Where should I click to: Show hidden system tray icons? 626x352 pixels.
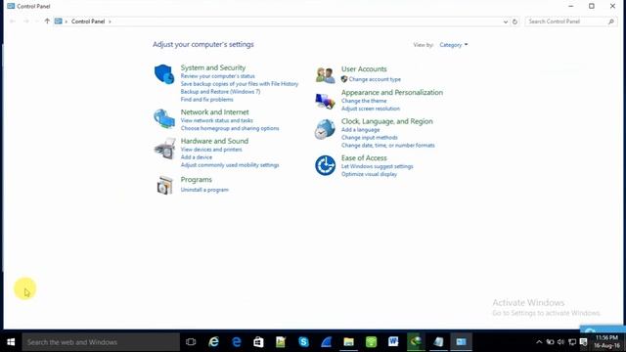point(539,342)
